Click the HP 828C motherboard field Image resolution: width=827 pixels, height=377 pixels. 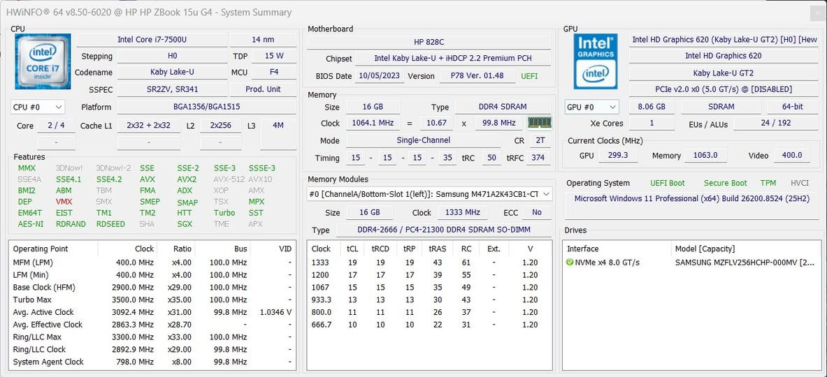point(429,42)
